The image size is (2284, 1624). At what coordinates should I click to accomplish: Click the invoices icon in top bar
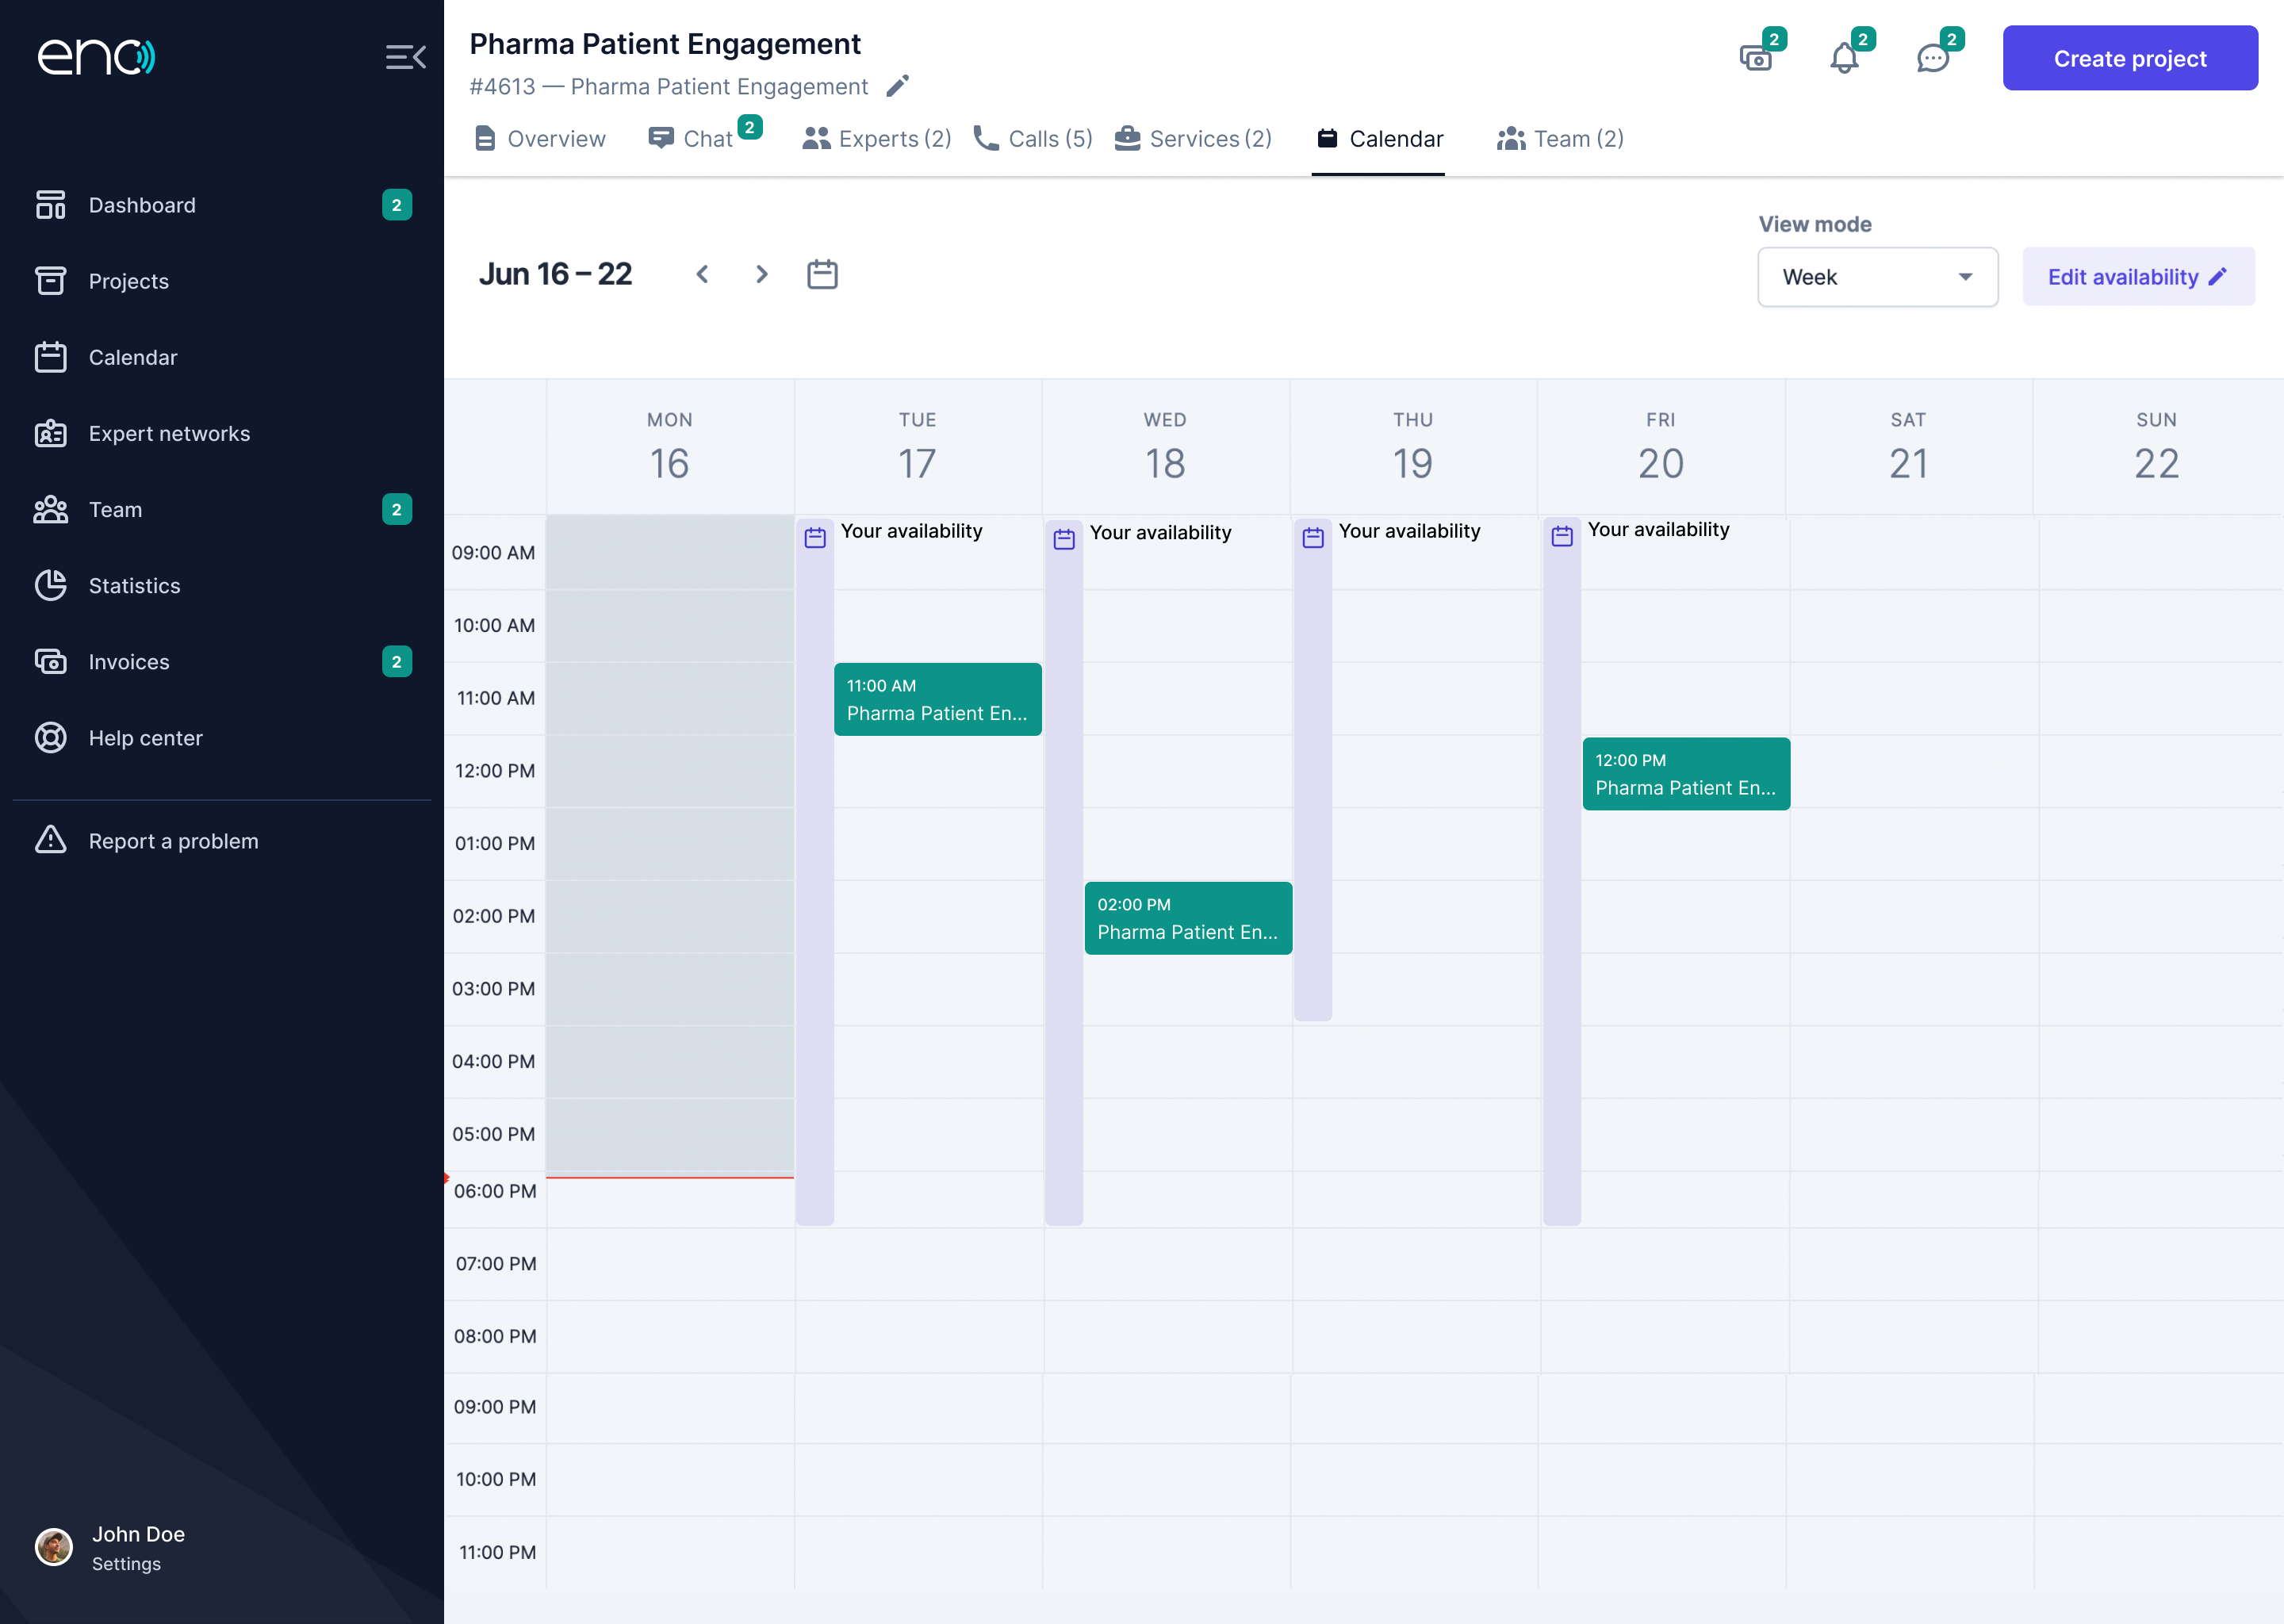point(1755,58)
